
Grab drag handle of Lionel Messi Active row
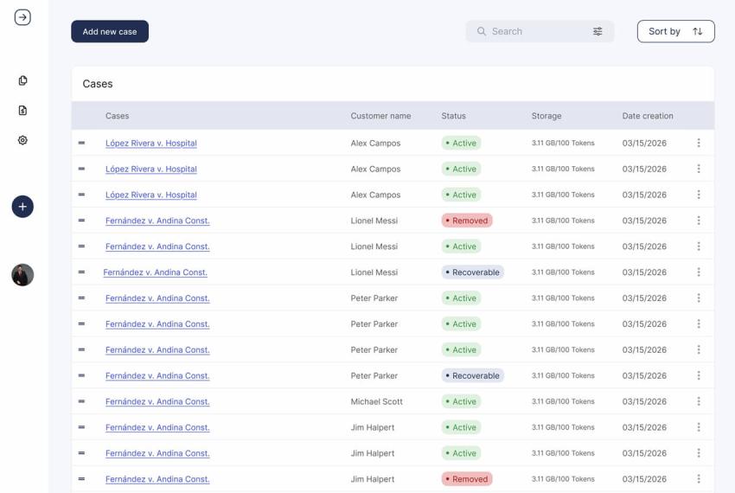pyautogui.click(x=81, y=246)
